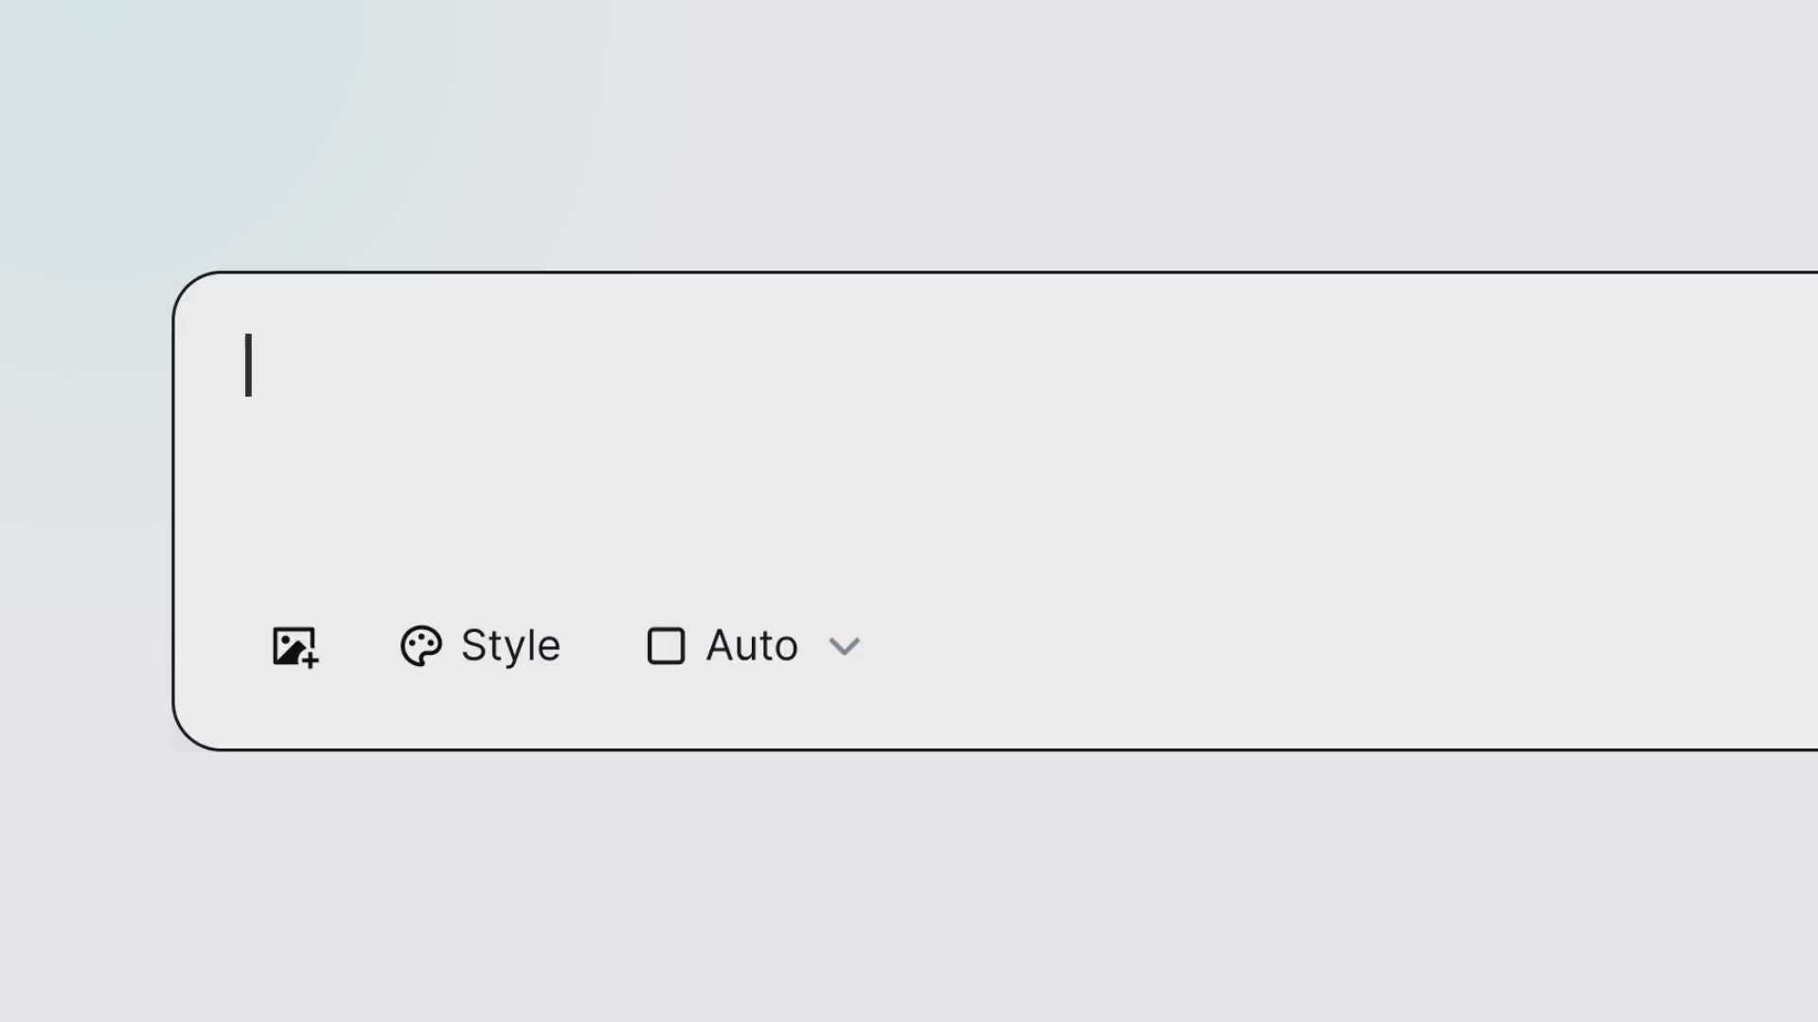This screenshot has height=1022, width=1818.
Task: Enable Auto mode via its checkbox
Action: 666,645
